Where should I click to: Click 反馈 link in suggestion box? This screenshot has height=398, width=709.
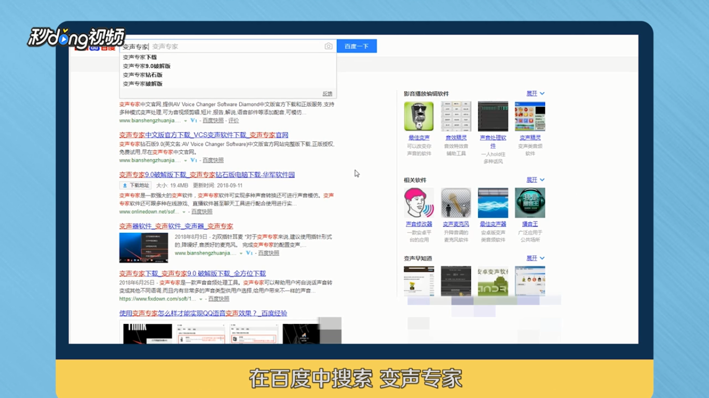pyautogui.click(x=327, y=94)
